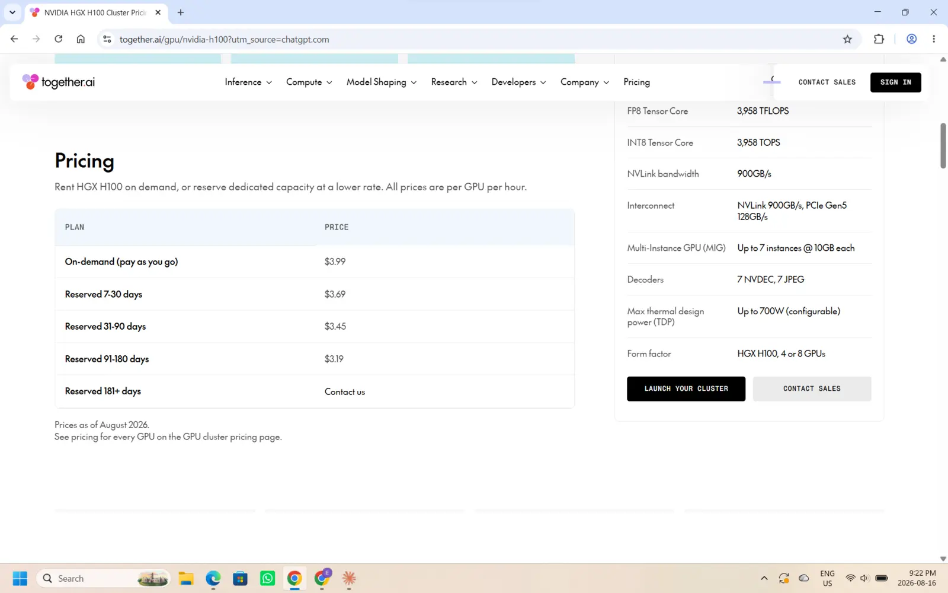Click the together.ai logo
948x593 pixels.
click(x=59, y=82)
